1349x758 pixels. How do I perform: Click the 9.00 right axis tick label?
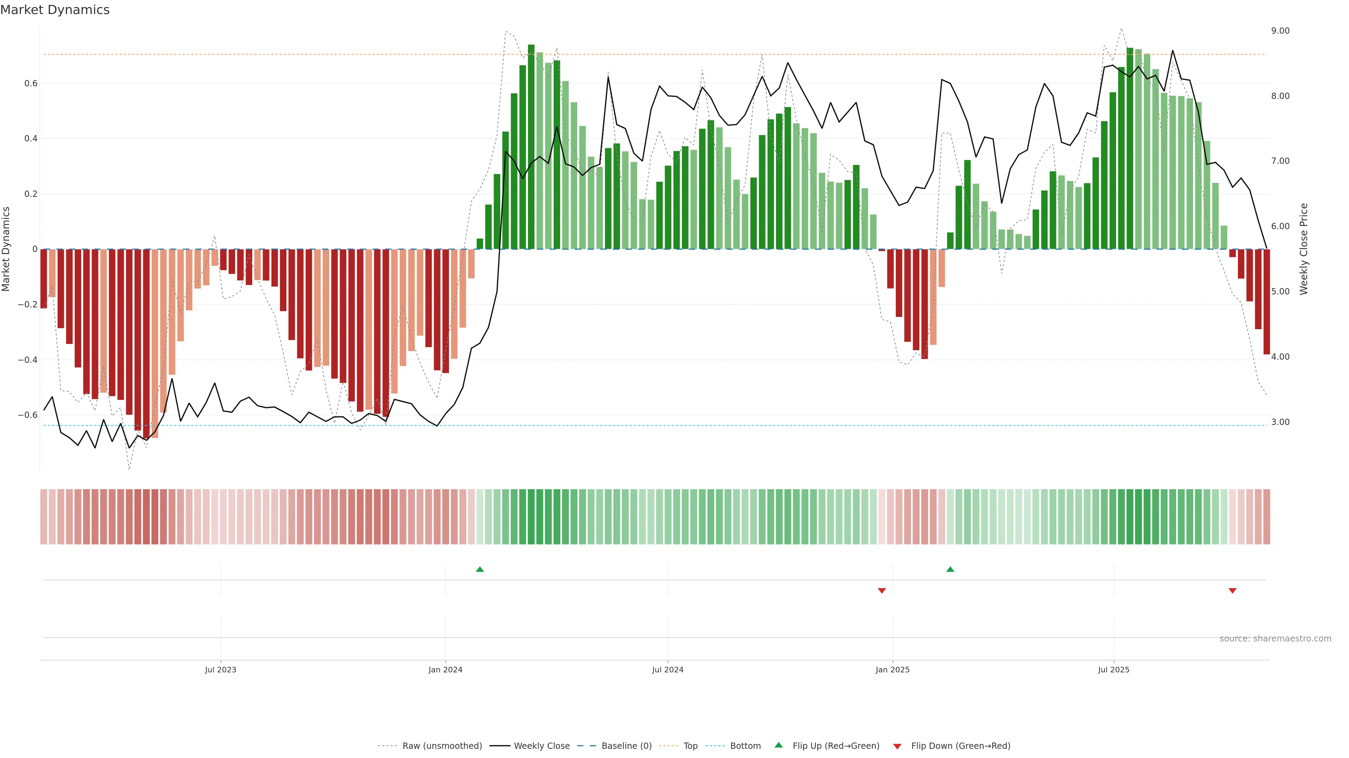[1280, 31]
